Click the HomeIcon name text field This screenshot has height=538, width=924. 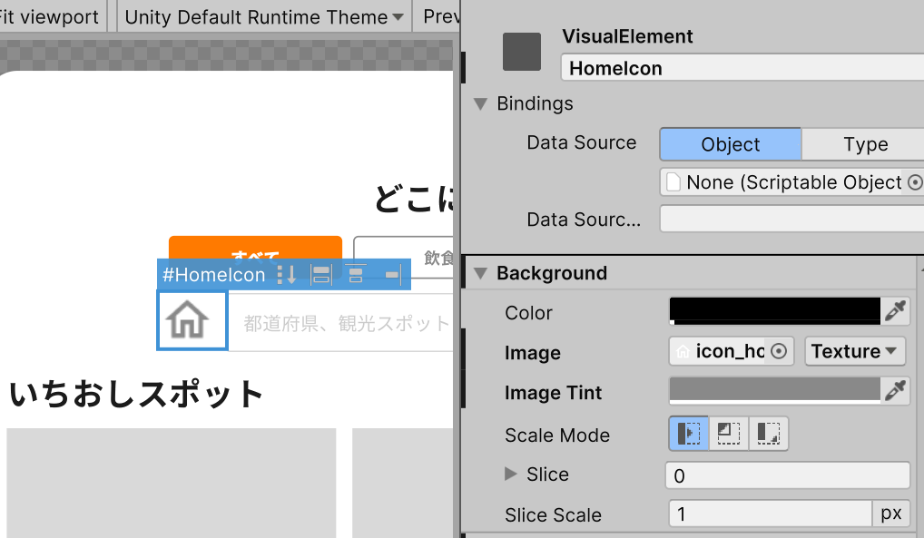(741, 68)
